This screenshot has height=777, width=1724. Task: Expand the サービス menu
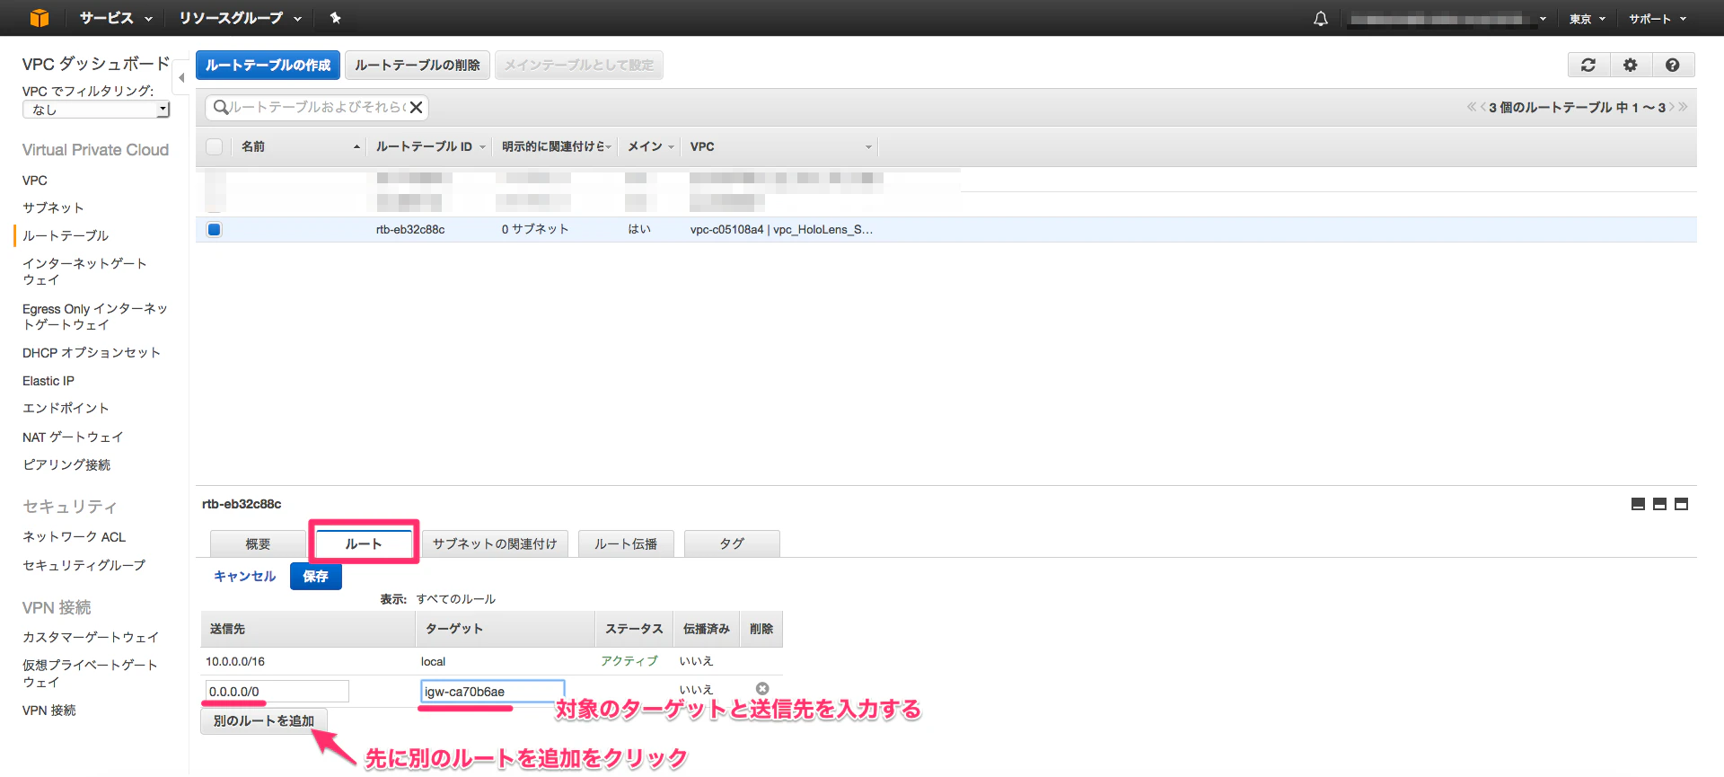[x=116, y=18]
